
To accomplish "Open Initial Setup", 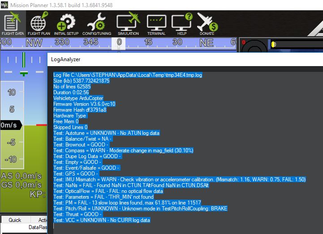I will (66, 24).
